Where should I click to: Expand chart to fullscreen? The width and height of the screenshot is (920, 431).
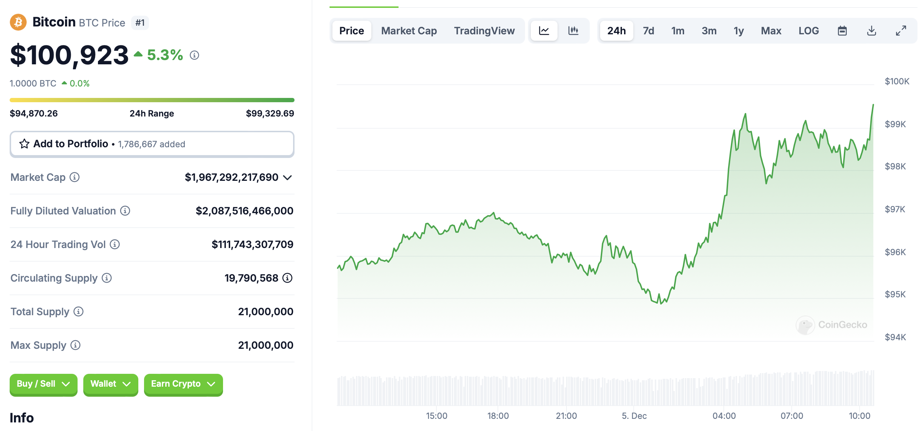(901, 31)
